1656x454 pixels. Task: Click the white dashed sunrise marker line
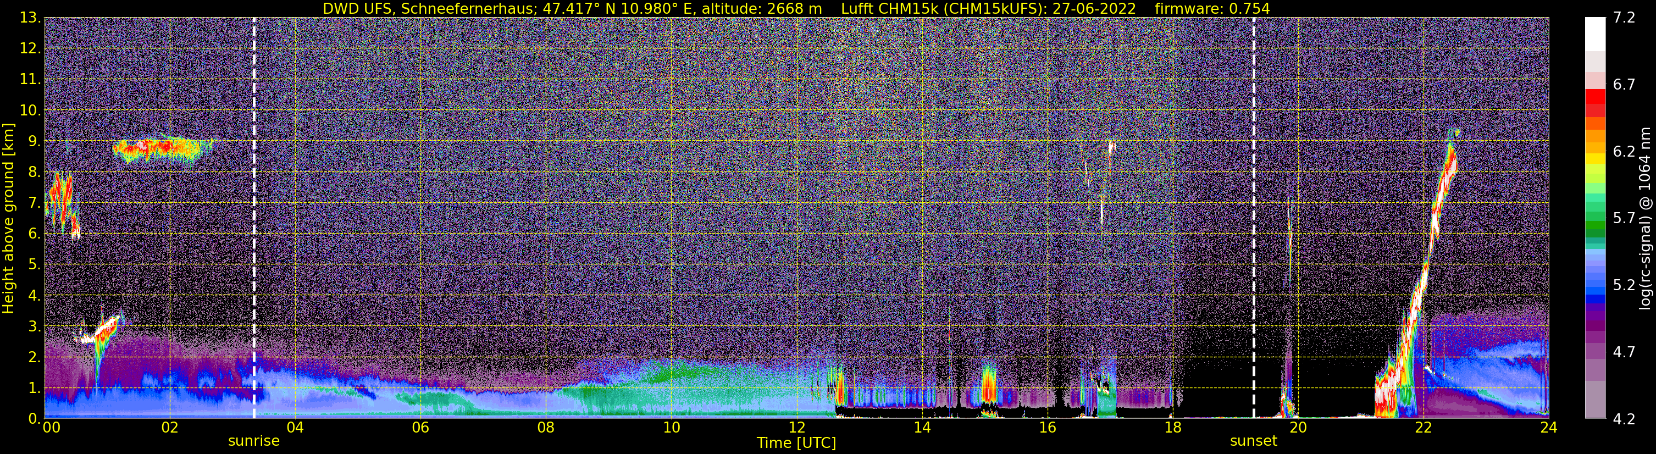point(254,218)
